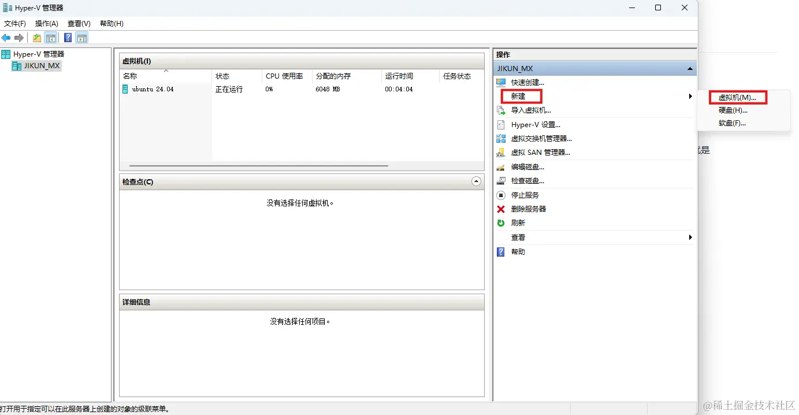
Task: Click the 快速创建 icon in the actions pane
Action: coord(501,83)
